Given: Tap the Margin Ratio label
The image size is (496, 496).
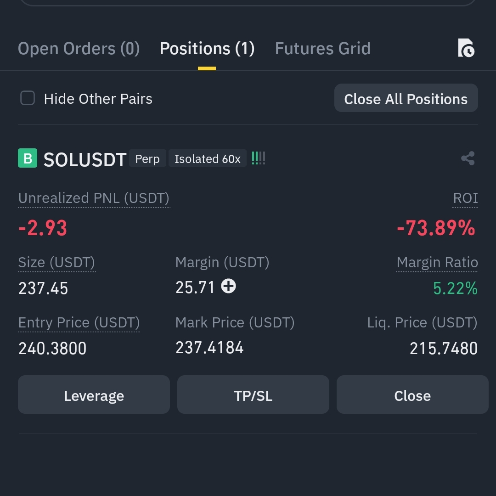Looking at the screenshot, I should click(x=437, y=263).
